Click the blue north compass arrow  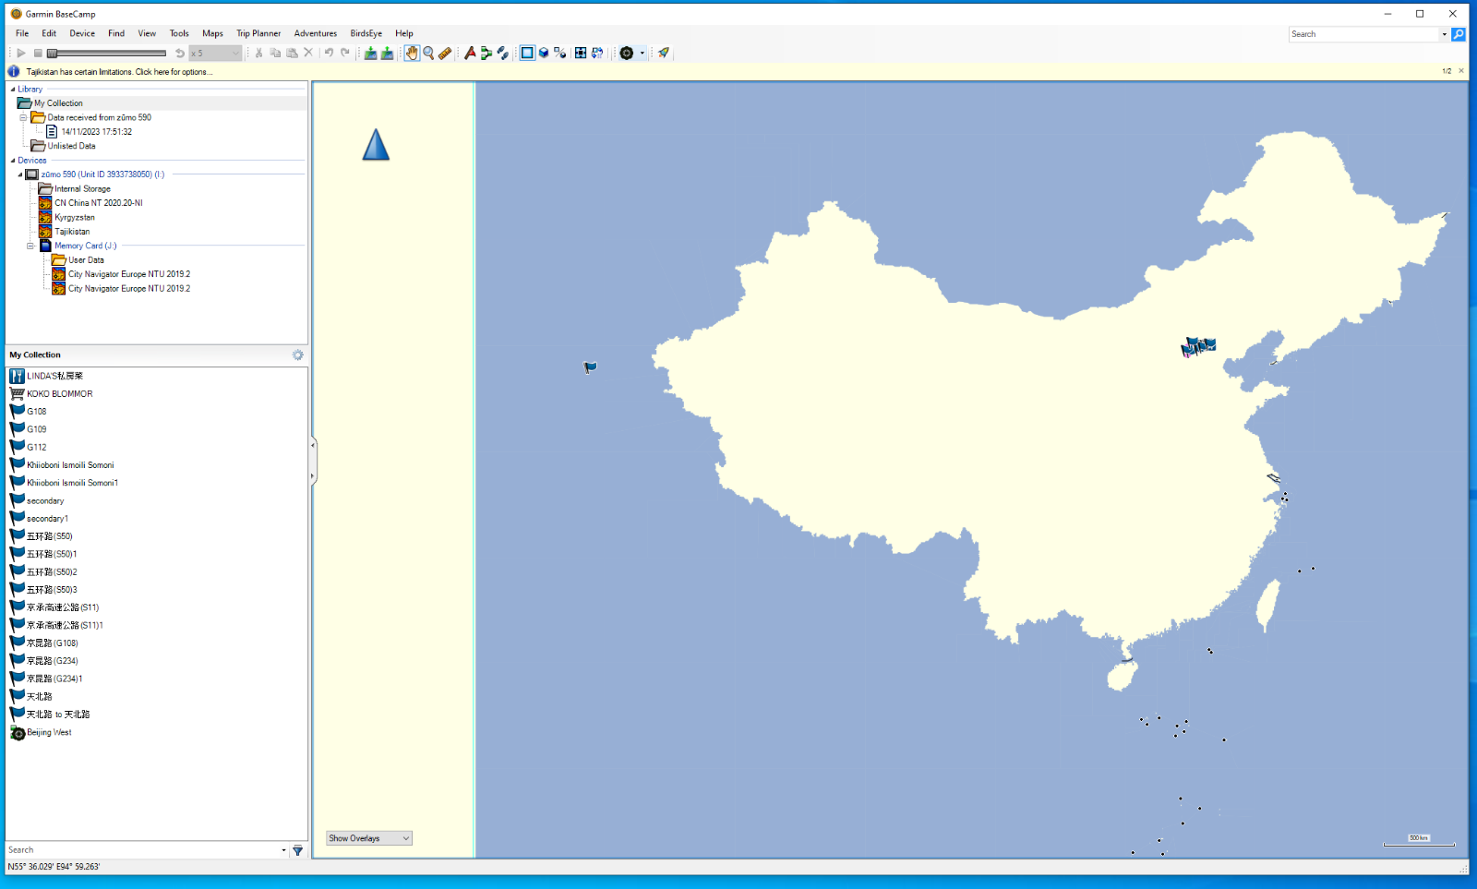[x=376, y=145]
